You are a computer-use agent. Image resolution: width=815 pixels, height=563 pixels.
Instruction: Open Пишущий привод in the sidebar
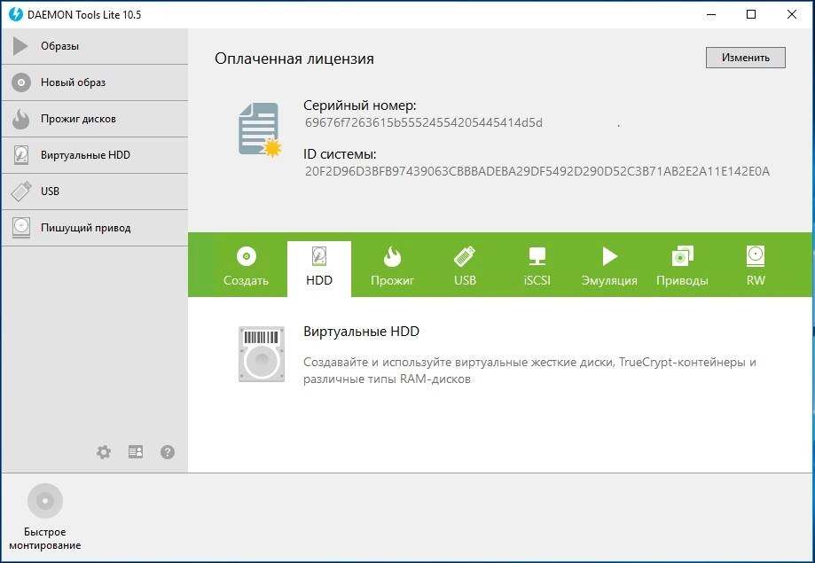pos(95,228)
